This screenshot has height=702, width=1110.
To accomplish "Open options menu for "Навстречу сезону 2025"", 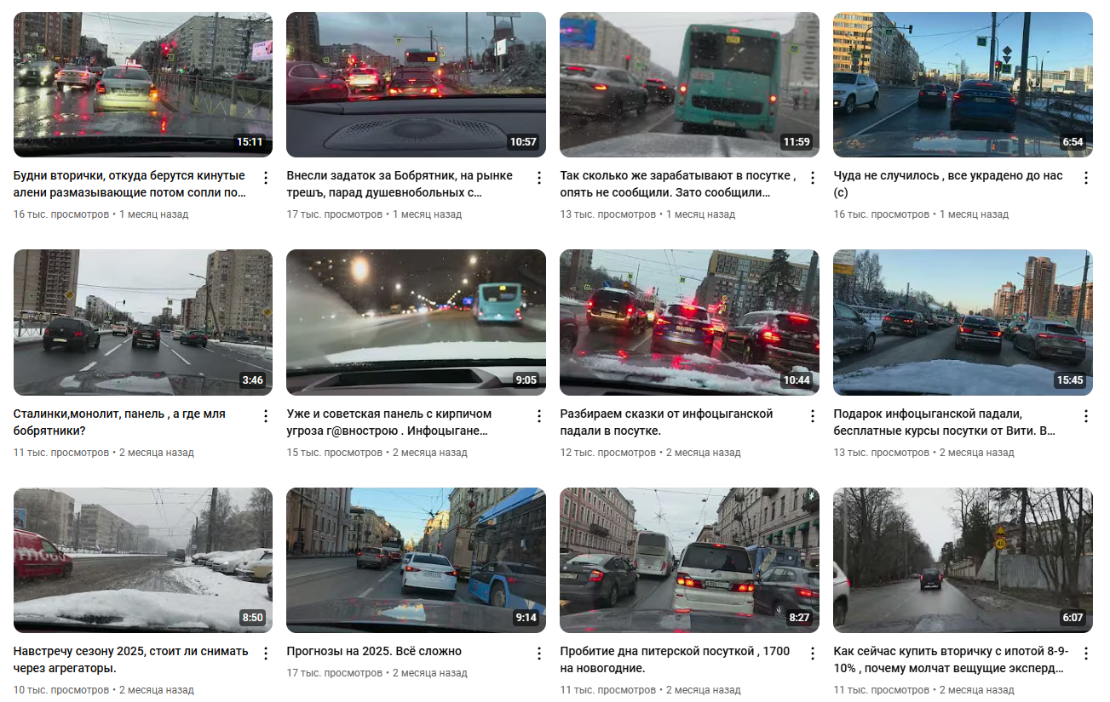I will pyautogui.click(x=266, y=653).
